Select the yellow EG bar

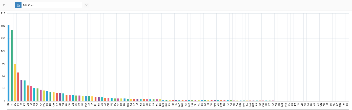[x=15, y=82]
